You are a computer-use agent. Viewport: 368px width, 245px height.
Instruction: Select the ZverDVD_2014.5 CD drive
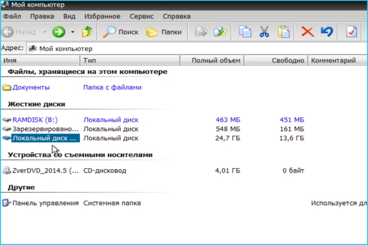[x=45, y=170]
